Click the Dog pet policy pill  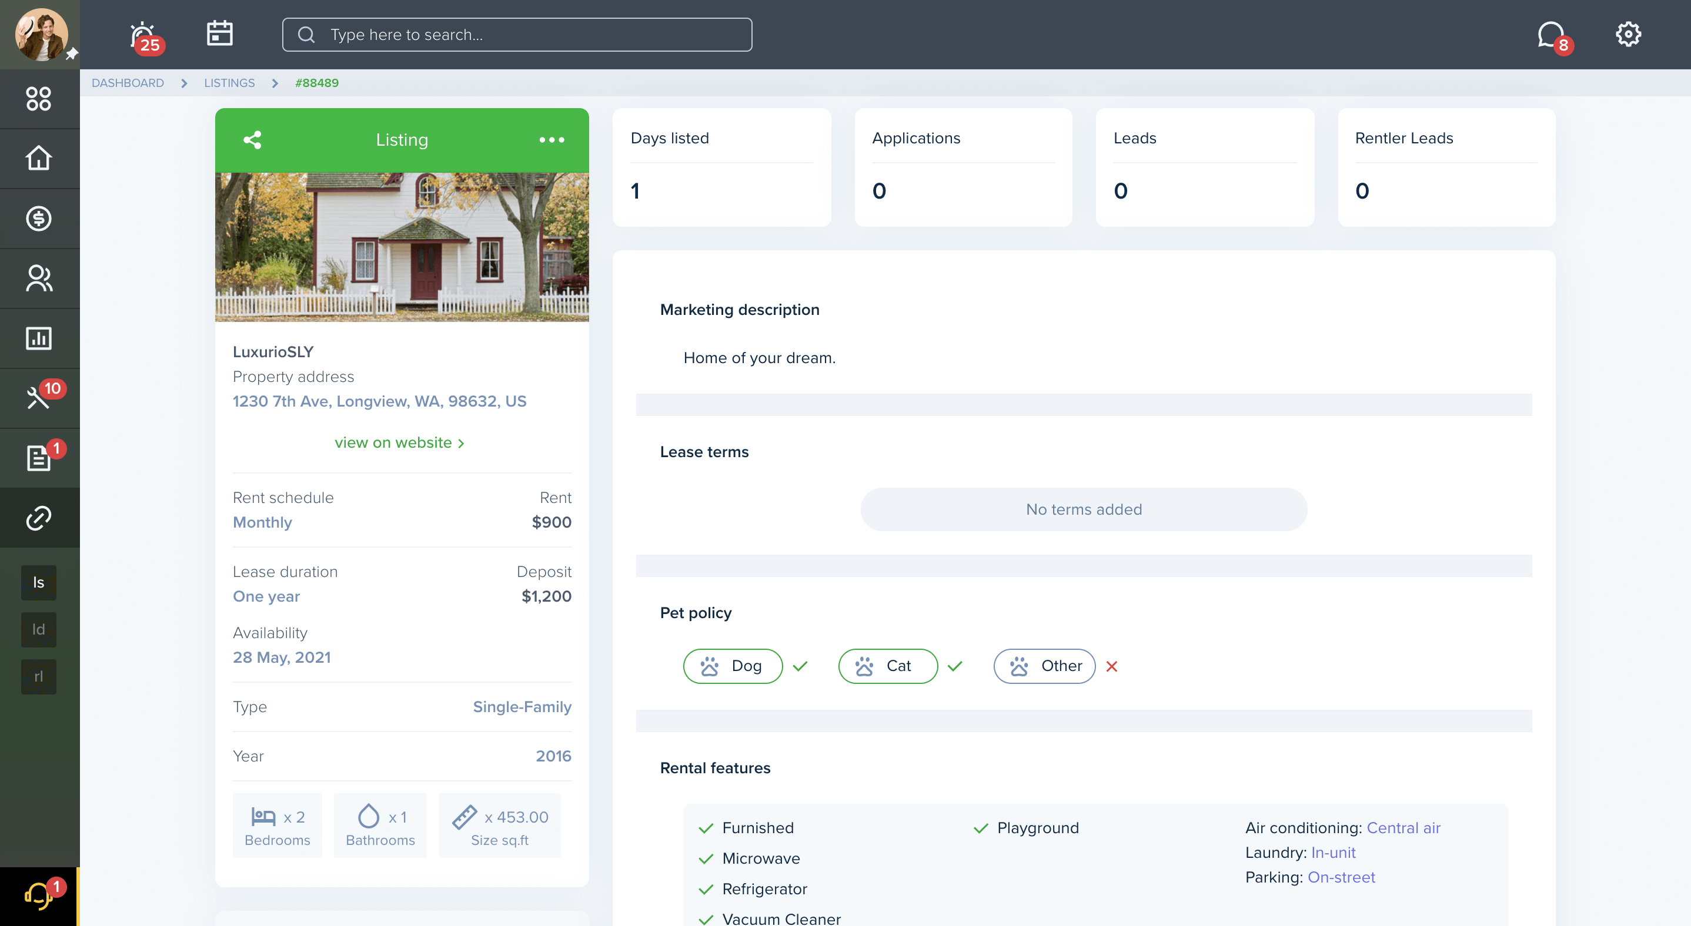(733, 666)
